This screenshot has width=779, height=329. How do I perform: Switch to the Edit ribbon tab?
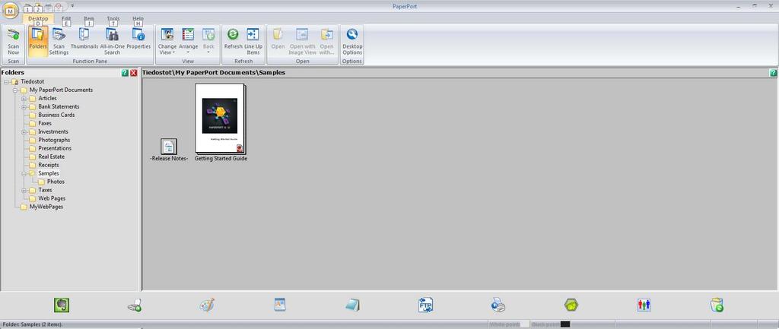click(66, 19)
